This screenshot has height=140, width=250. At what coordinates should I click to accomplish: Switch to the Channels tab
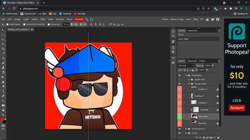[192, 61]
